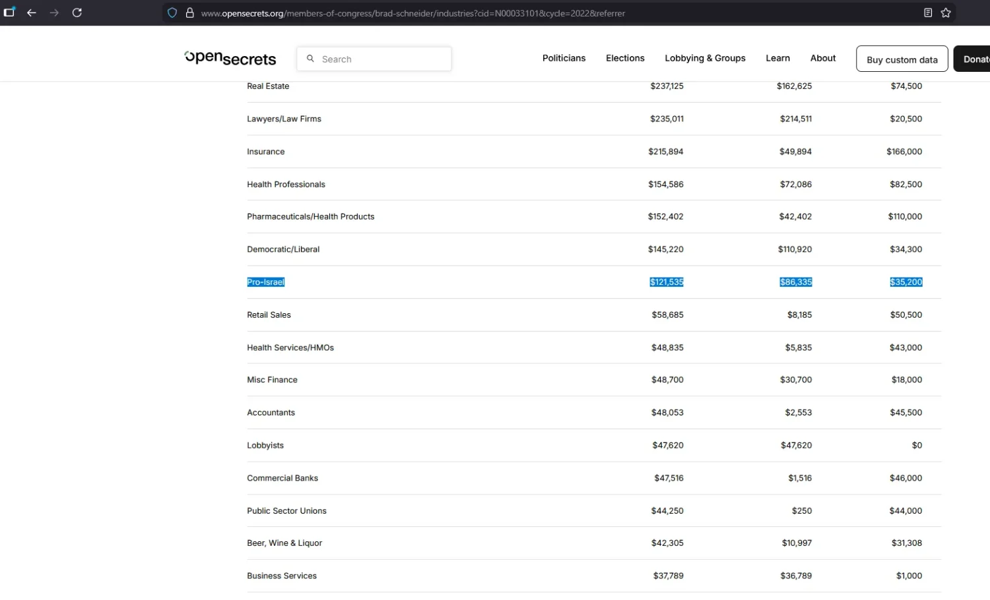
Task: Open the tracking protection shield icon
Action: coord(172,13)
